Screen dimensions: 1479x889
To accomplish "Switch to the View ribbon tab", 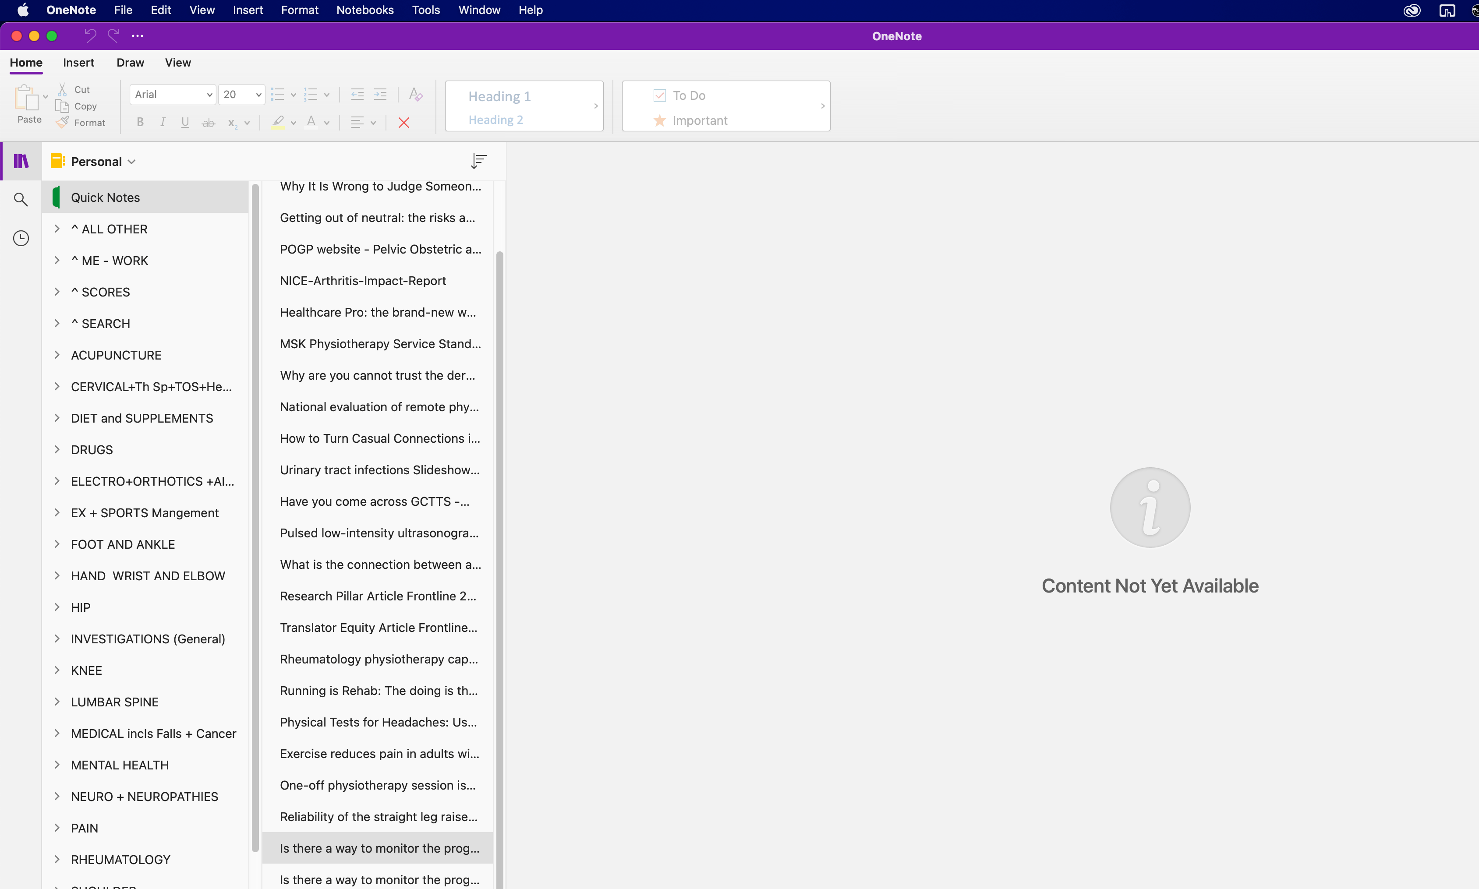I will [178, 62].
